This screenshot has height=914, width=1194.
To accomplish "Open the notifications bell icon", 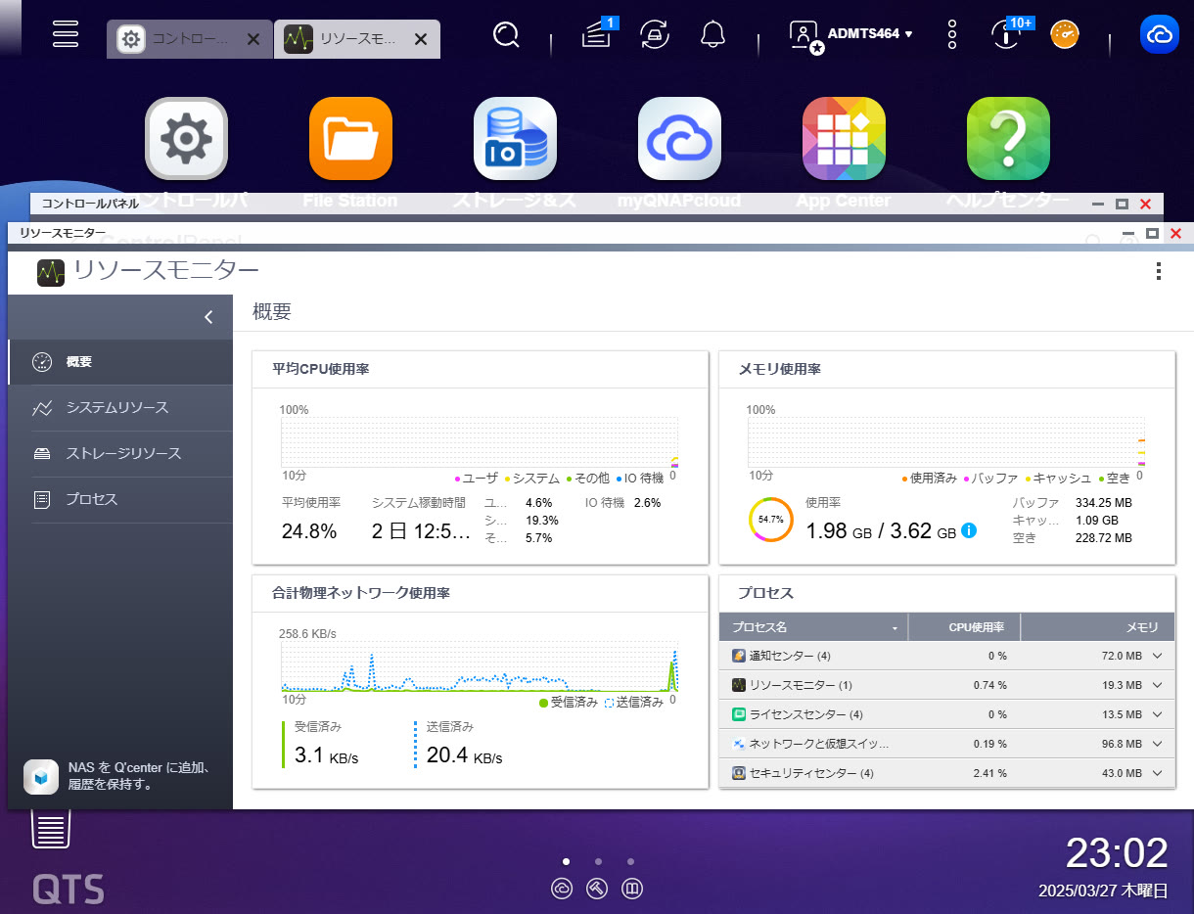I will click(x=713, y=35).
